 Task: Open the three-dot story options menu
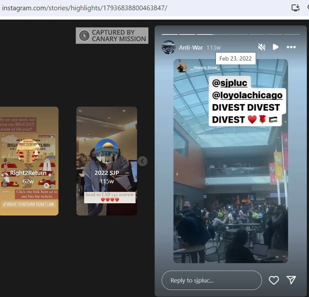click(x=291, y=47)
